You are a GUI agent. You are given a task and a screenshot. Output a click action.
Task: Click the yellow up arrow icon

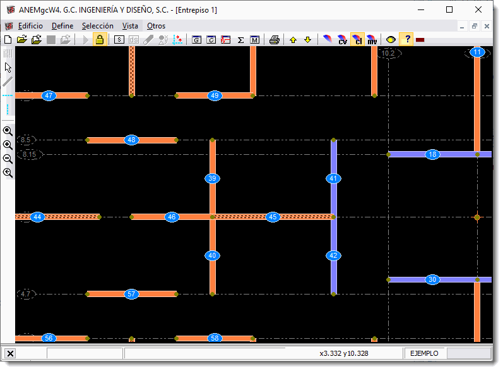(293, 40)
